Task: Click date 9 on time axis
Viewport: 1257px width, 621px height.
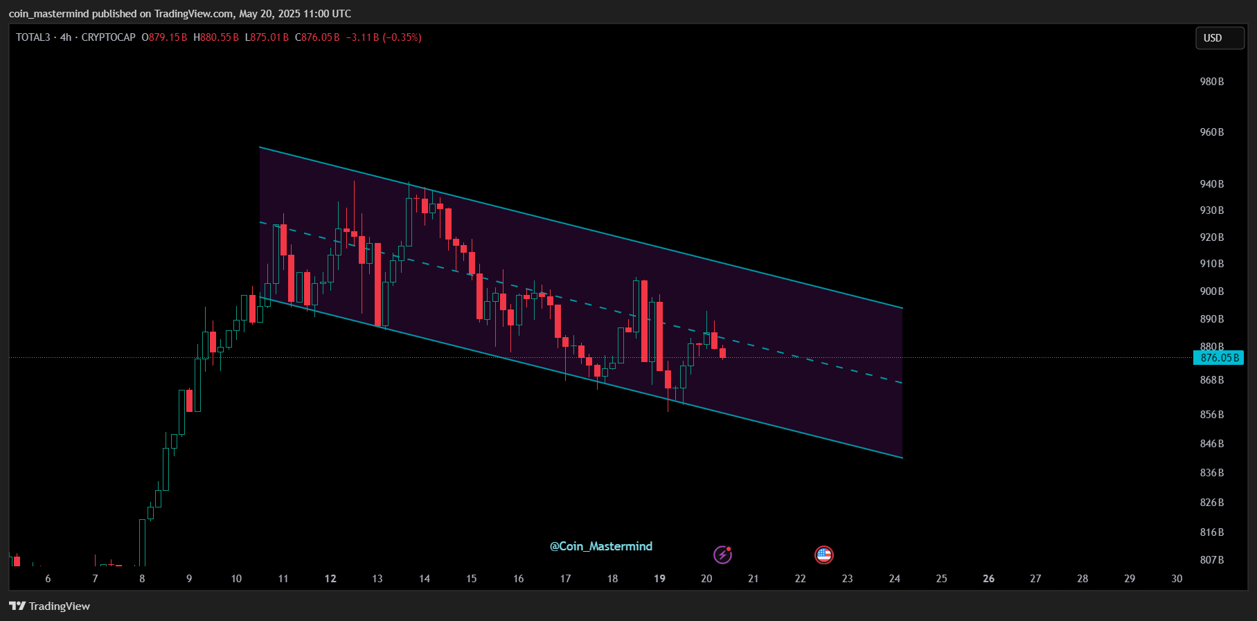Action: coord(189,579)
